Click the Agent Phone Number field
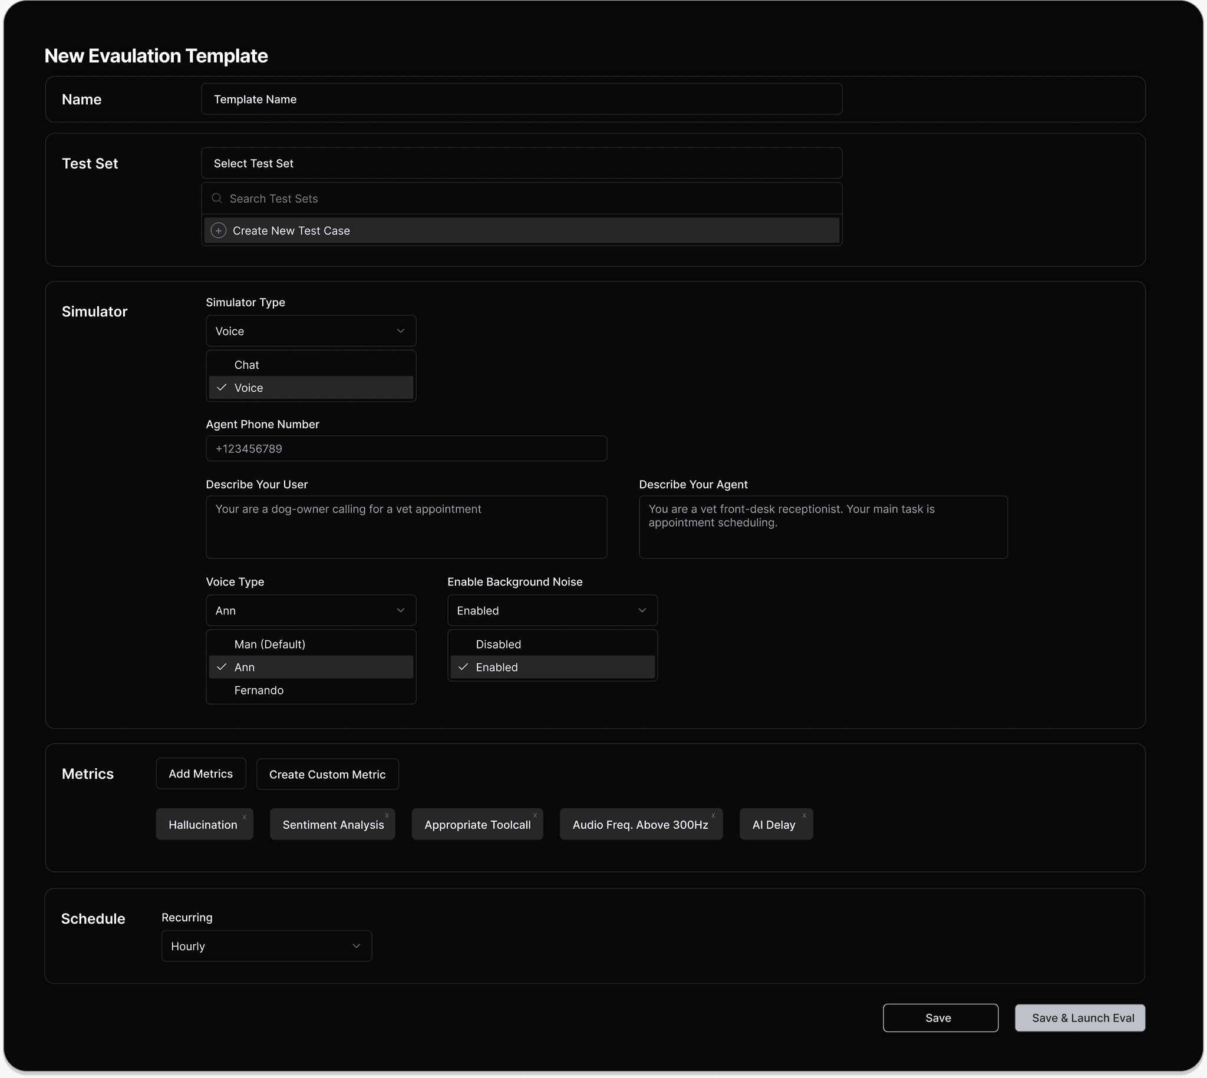This screenshot has width=1207, height=1078. [x=406, y=448]
